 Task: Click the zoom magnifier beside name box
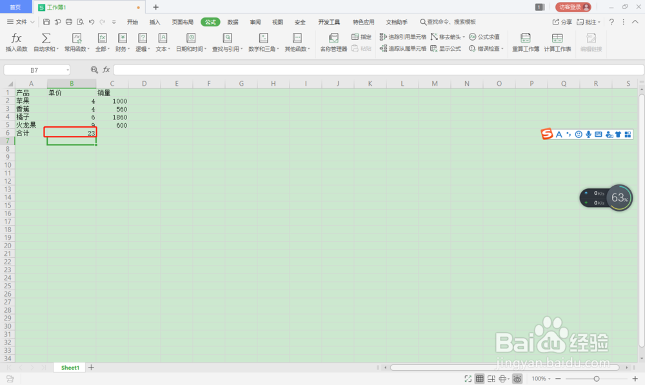point(94,70)
